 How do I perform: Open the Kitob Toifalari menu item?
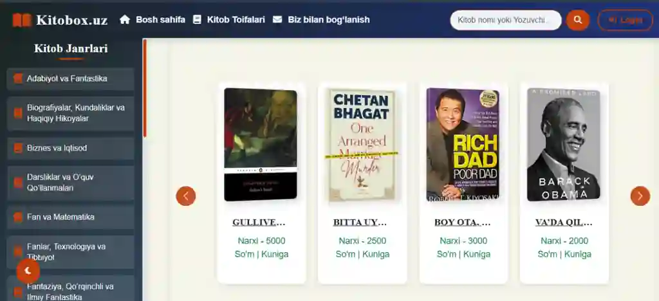236,20
